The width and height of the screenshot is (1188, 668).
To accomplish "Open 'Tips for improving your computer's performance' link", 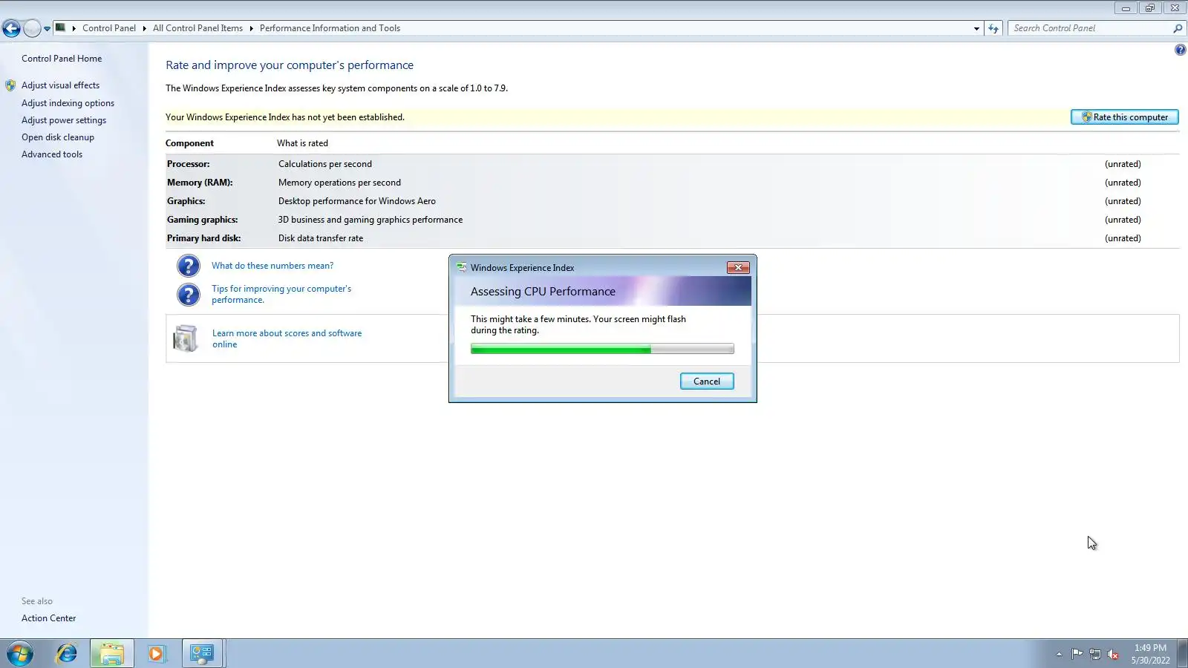I will pos(281,294).
